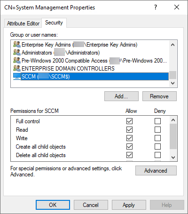Select Pre-Windows 2000 Compatible Access group icon
The width and height of the screenshot is (188, 214).
tap(17, 61)
